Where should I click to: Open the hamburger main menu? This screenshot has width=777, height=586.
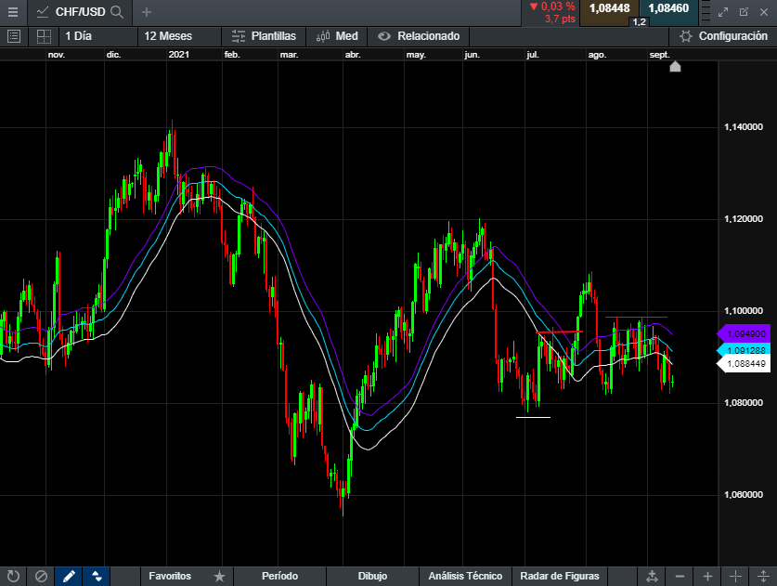13,12
